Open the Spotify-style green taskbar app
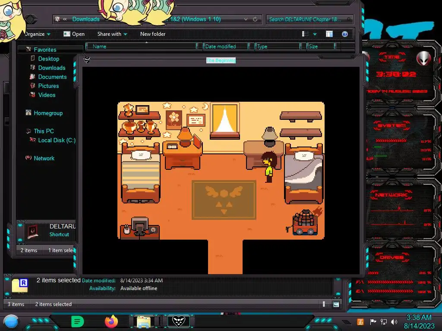This screenshot has height=331, width=442. (78, 322)
